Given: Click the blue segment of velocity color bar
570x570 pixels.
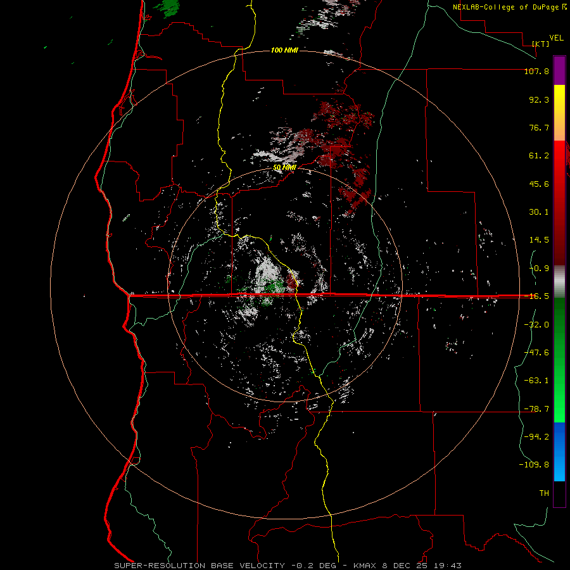Looking at the screenshot, I should pos(559,452).
